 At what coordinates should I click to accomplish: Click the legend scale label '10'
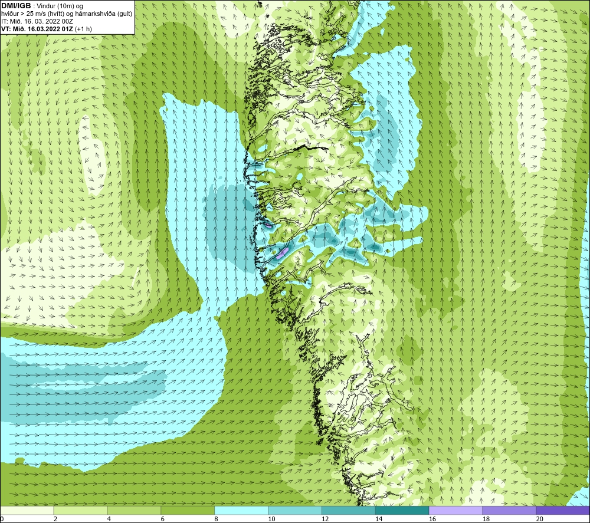point(271,519)
